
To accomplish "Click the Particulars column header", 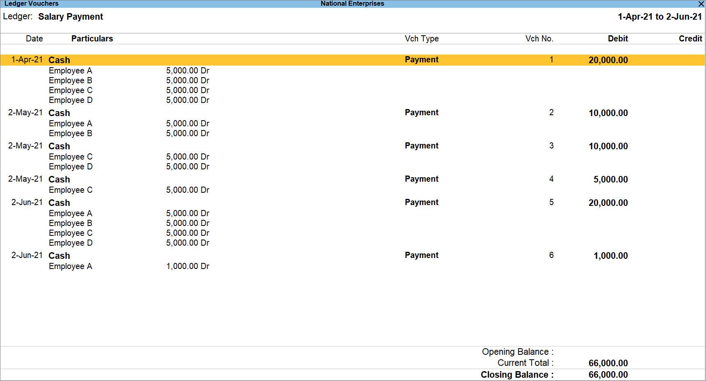I will (92, 39).
